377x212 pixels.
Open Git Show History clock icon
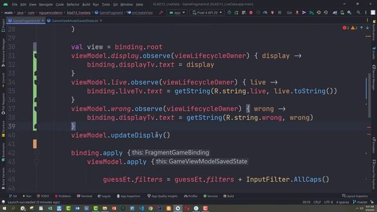(x=319, y=12)
